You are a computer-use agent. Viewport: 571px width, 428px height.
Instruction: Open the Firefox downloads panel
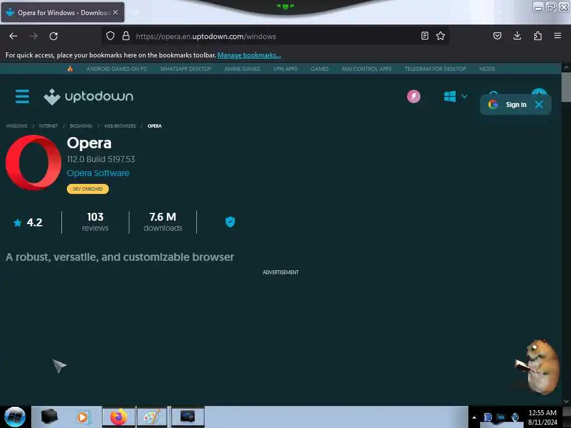517,36
